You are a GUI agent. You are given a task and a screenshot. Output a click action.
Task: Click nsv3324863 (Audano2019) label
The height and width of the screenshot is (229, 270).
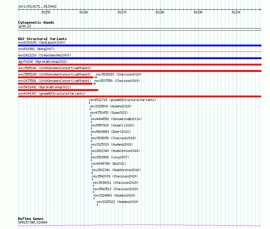[114, 195]
